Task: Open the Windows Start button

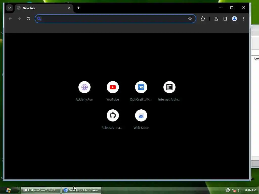Action: coord(8,190)
